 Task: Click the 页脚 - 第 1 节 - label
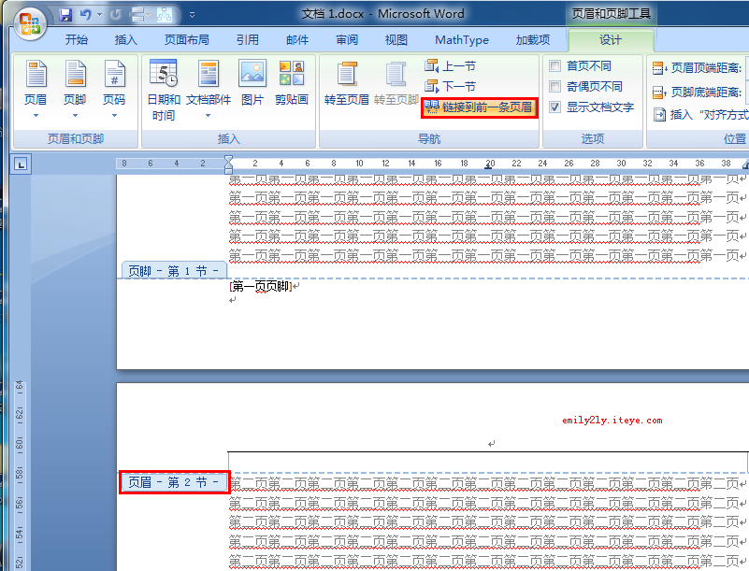click(174, 271)
